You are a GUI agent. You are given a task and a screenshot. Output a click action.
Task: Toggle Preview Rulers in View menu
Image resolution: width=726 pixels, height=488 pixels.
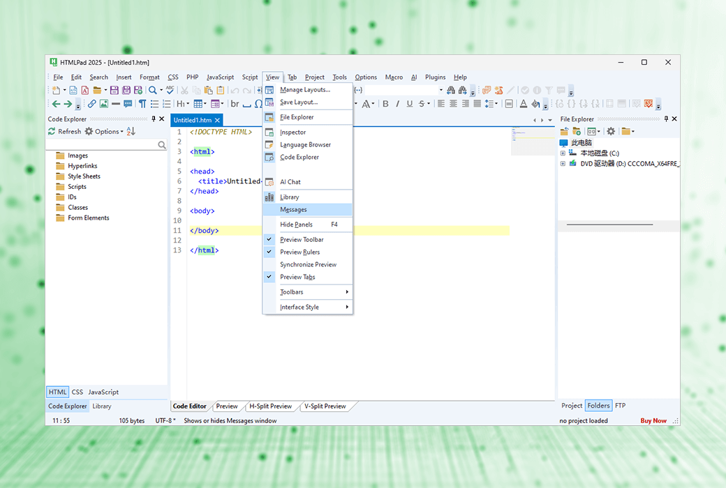(307, 252)
